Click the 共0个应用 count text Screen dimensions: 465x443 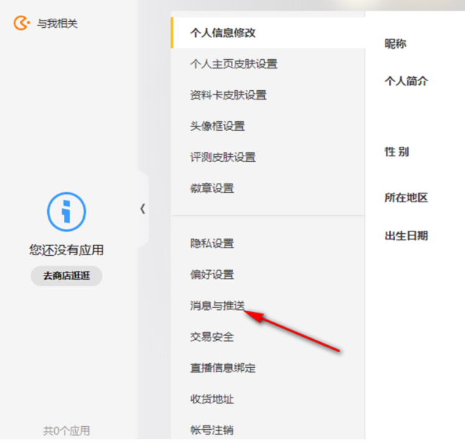pyautogui.click(x=67, y=431)
